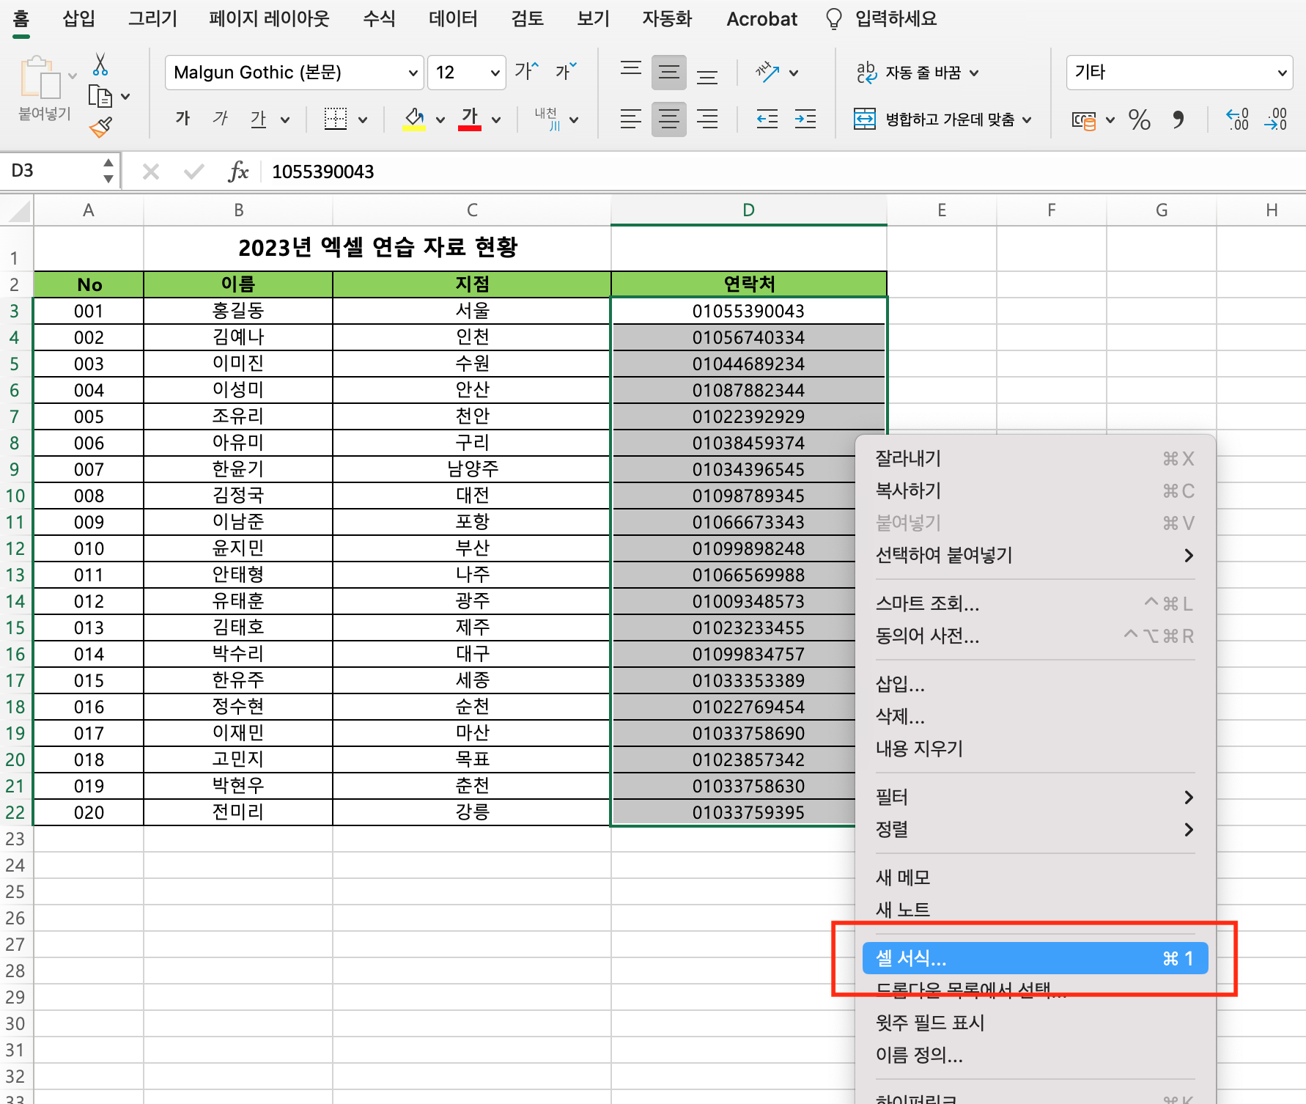Image resolution: width=1306 pixels, height=1104 pixels.
Task: Expand the underline style arrow
Action: coord(285,119)
